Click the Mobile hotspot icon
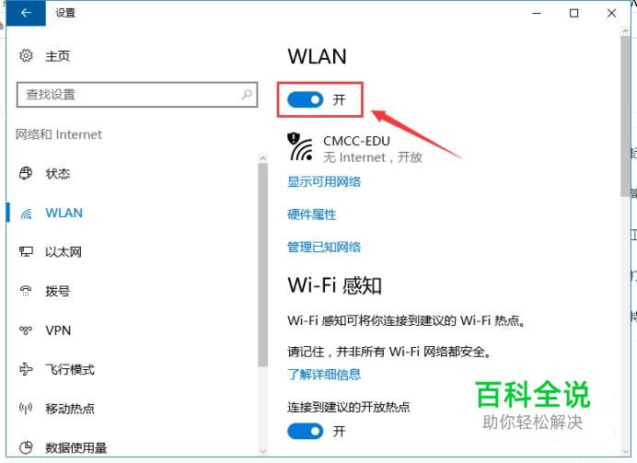Screen dimensions: 637x463 (x=26, y=408)
